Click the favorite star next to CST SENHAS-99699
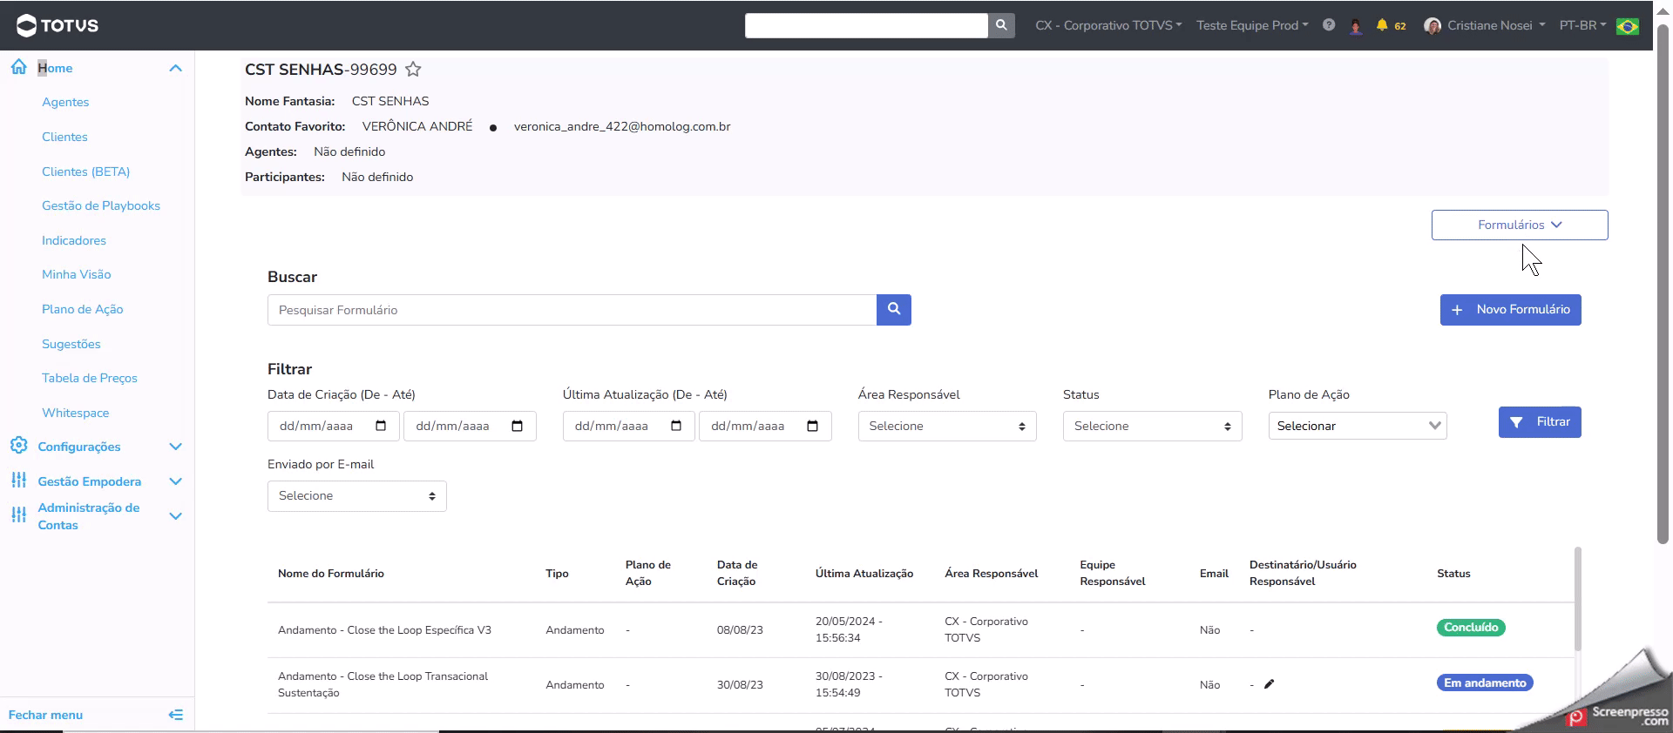 [x=413, y=70]
